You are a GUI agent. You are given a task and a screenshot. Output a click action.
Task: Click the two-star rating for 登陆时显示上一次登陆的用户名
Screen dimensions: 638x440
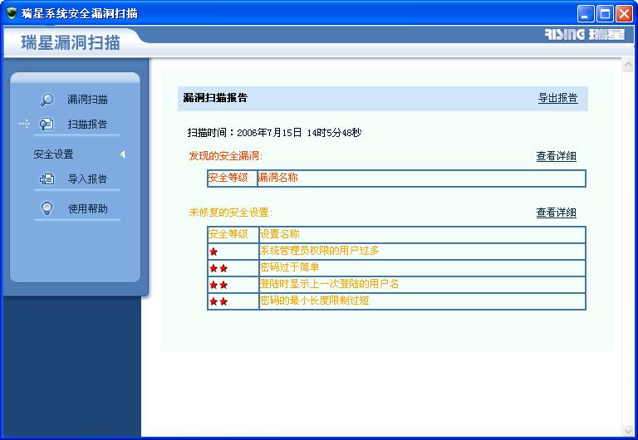tap(218, 285)
